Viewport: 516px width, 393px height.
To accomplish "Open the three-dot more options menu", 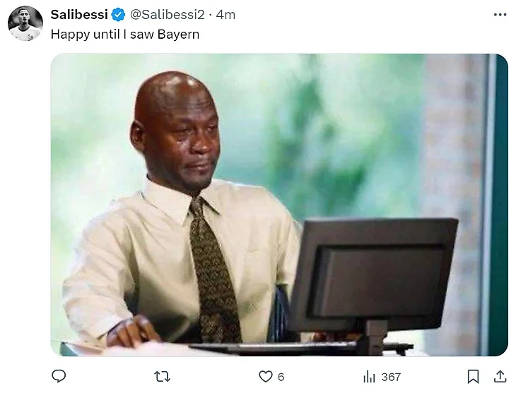I will click(x=500, y=15).
